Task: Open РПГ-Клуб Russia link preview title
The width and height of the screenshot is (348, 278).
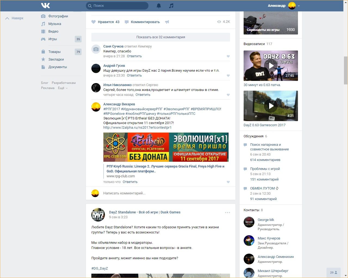Action: click(x=165, y=169)
